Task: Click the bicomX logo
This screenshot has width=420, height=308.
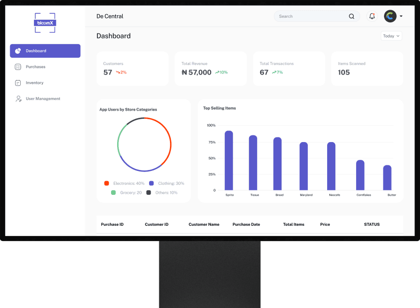Action: coord(45,23)
